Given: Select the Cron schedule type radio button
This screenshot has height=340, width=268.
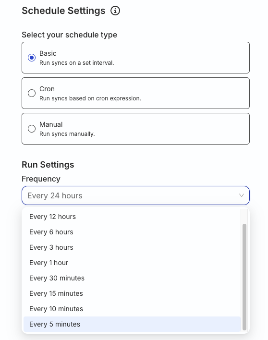Looking at the screenshot, I should pos(32,93).
